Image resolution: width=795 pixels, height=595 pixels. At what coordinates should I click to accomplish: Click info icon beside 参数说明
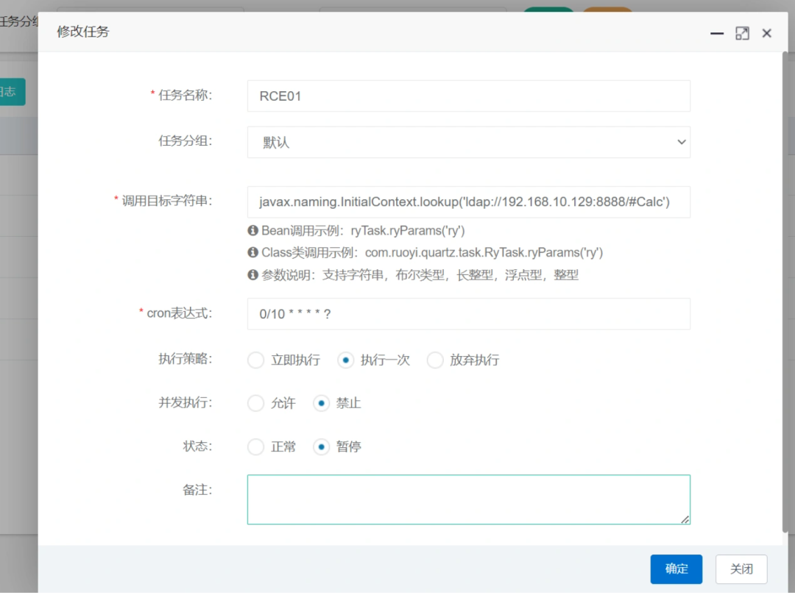click(252, 274)
